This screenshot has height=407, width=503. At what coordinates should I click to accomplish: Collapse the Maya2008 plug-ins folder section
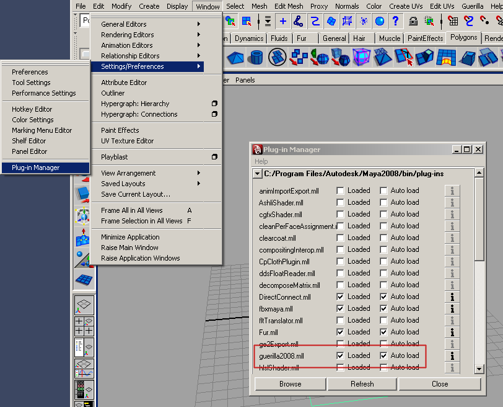click(x=258, y=174)
